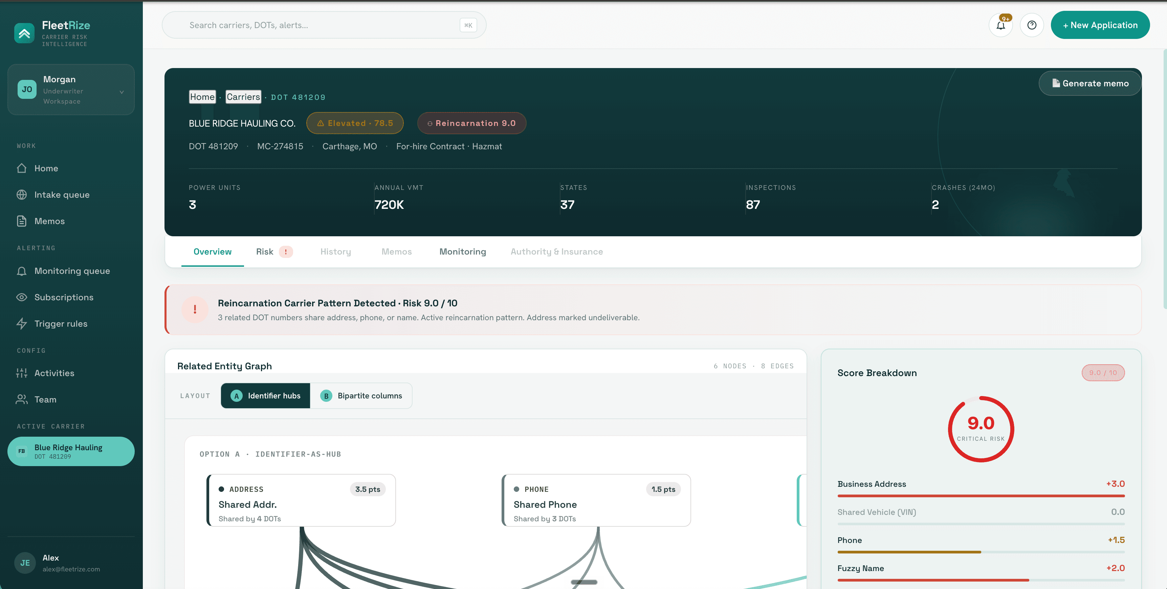Screen dimensions: 1167x589
Task: Select Identifier hubs layout
Action: point(265,396)
